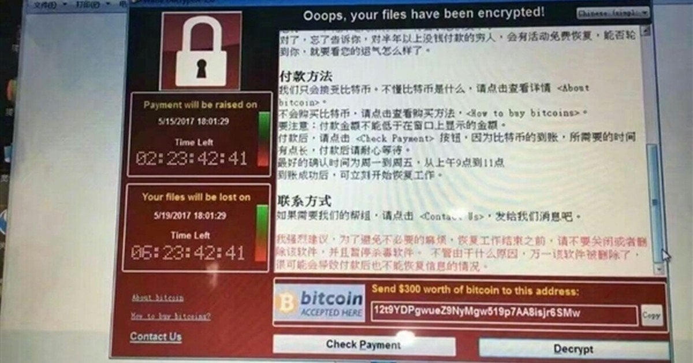Click the Check Payment button

point(364,345)
